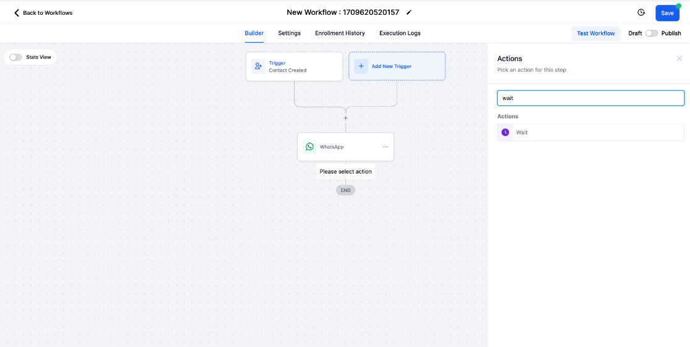Screen dimensions: 690x347
Task: Switch to the Settings tab
Action: click(289, 33)
